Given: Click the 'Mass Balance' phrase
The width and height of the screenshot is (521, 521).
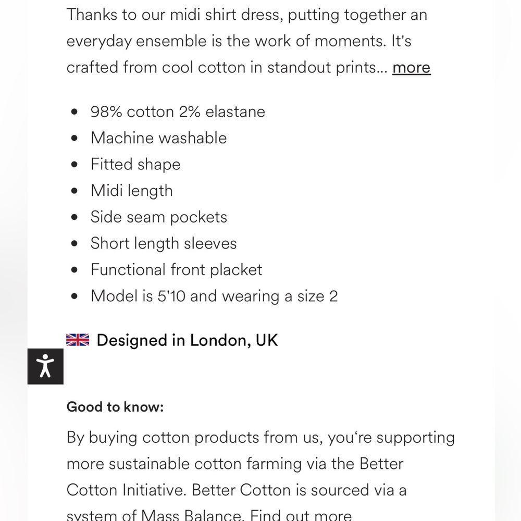Looking at the screenshot, I should coord(191,515).
